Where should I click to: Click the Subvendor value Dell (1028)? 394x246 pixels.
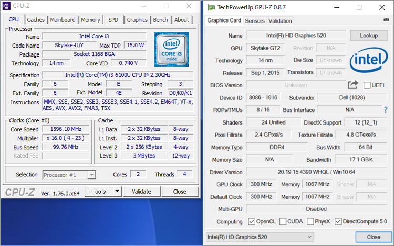point(352,97)
